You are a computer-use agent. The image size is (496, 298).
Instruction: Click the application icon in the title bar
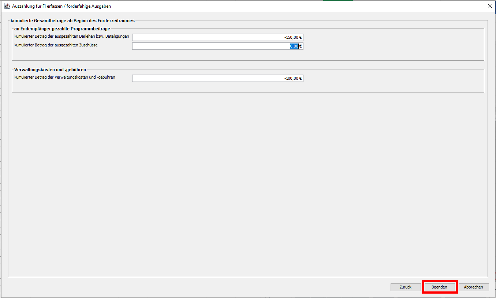pyautogui.click(x=7, y=6)
